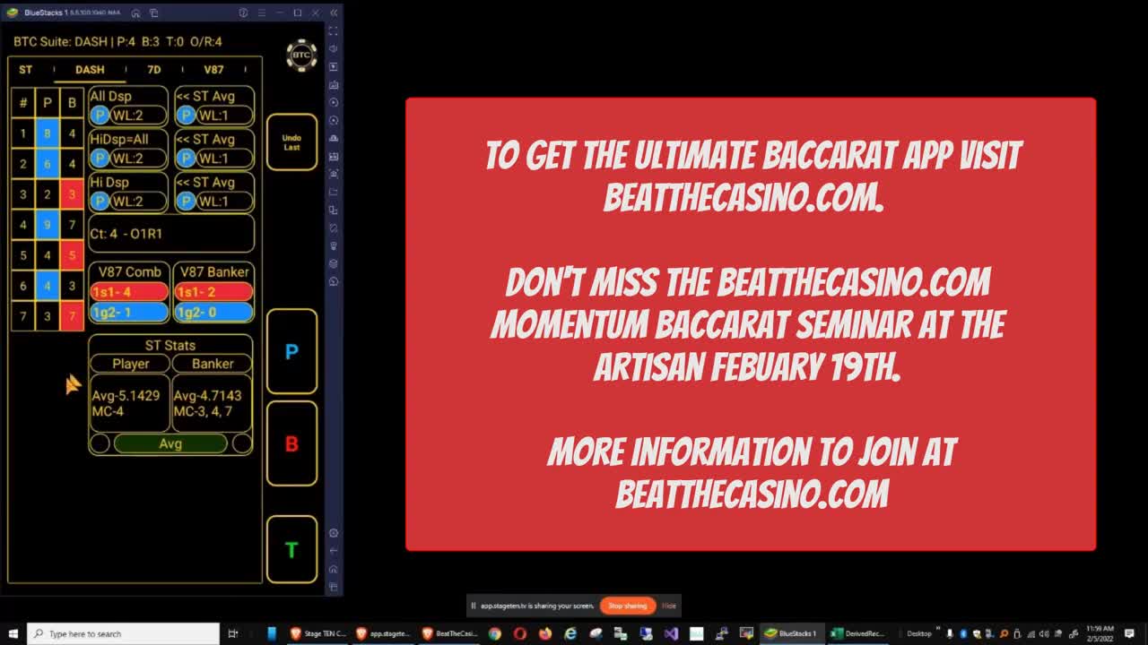
Task: Click the green Avg button in ST Stats
Action: point(170,443)
